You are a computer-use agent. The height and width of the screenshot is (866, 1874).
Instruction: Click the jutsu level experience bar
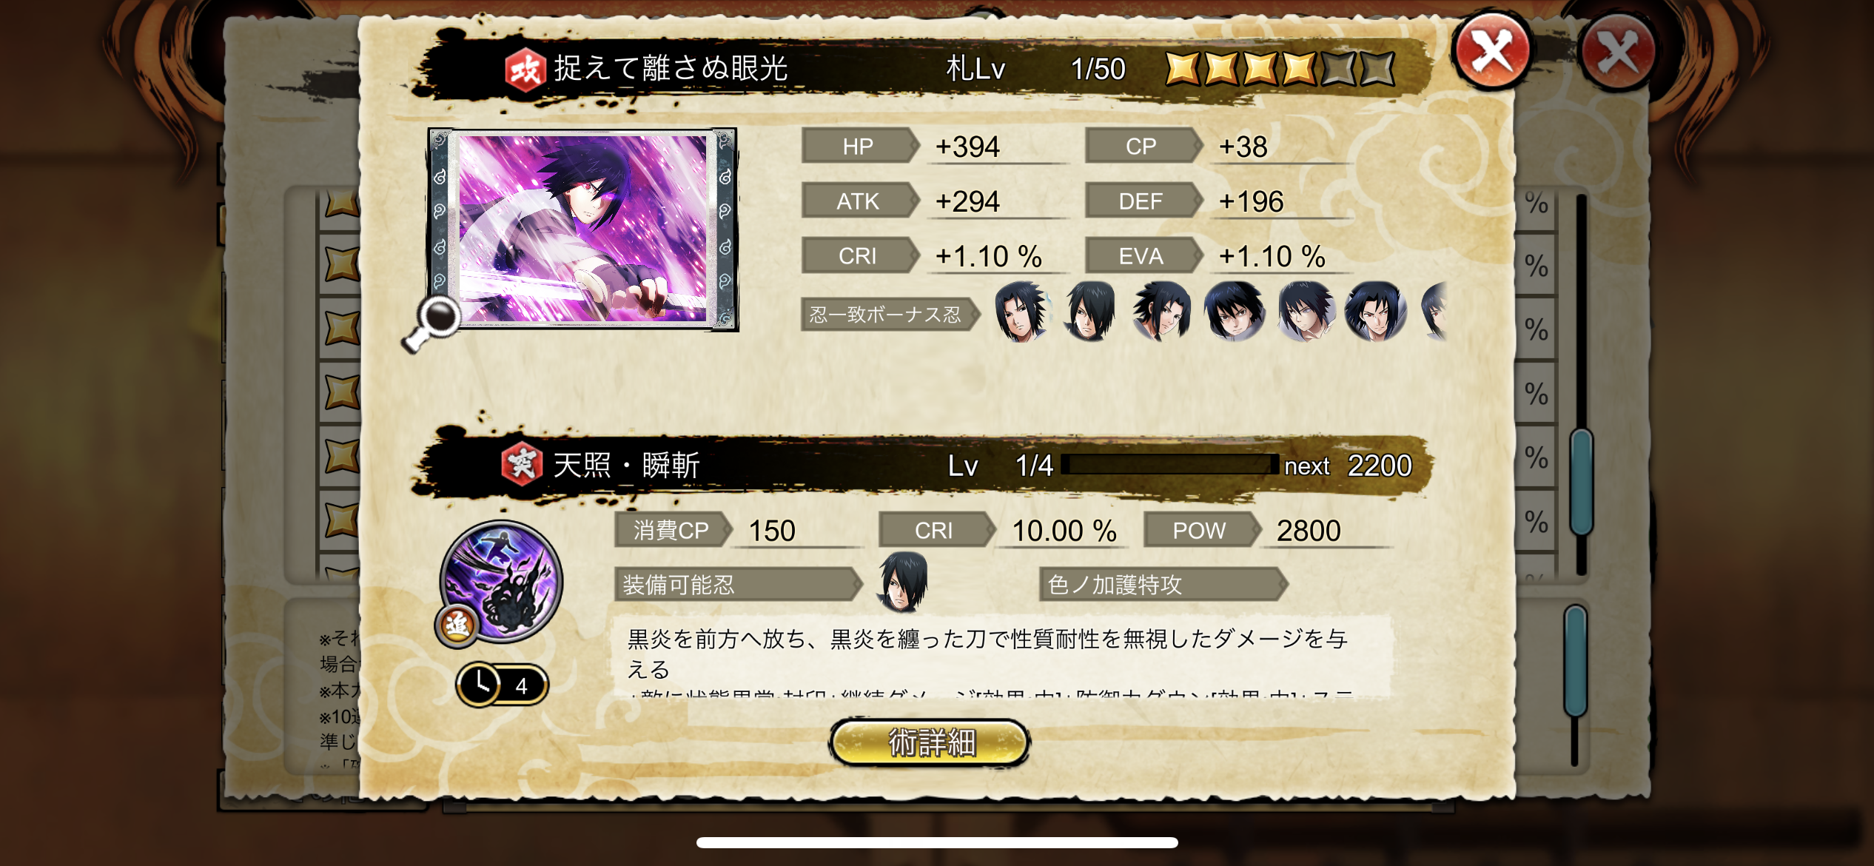click(1169, 465)
